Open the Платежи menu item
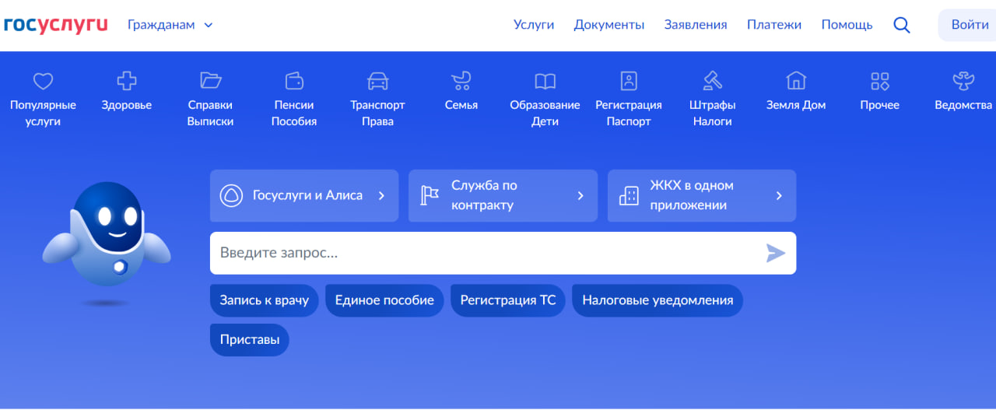 click(x=774, y=25)
